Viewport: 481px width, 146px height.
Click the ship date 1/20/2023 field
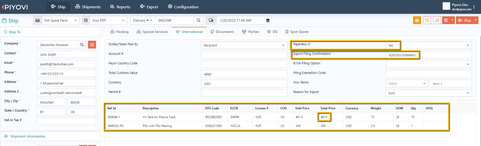(x=240, y=20)
